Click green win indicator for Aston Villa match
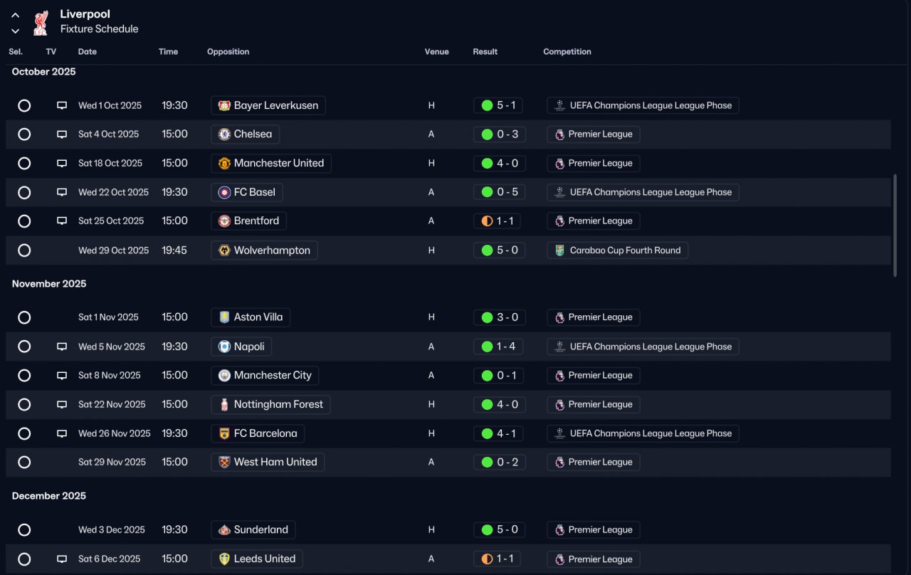 click(x=487, y=317)
